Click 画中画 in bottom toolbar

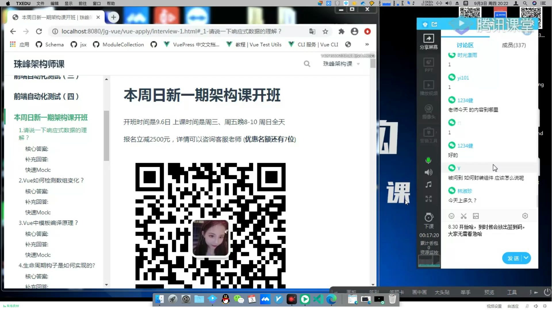(419, 292)
